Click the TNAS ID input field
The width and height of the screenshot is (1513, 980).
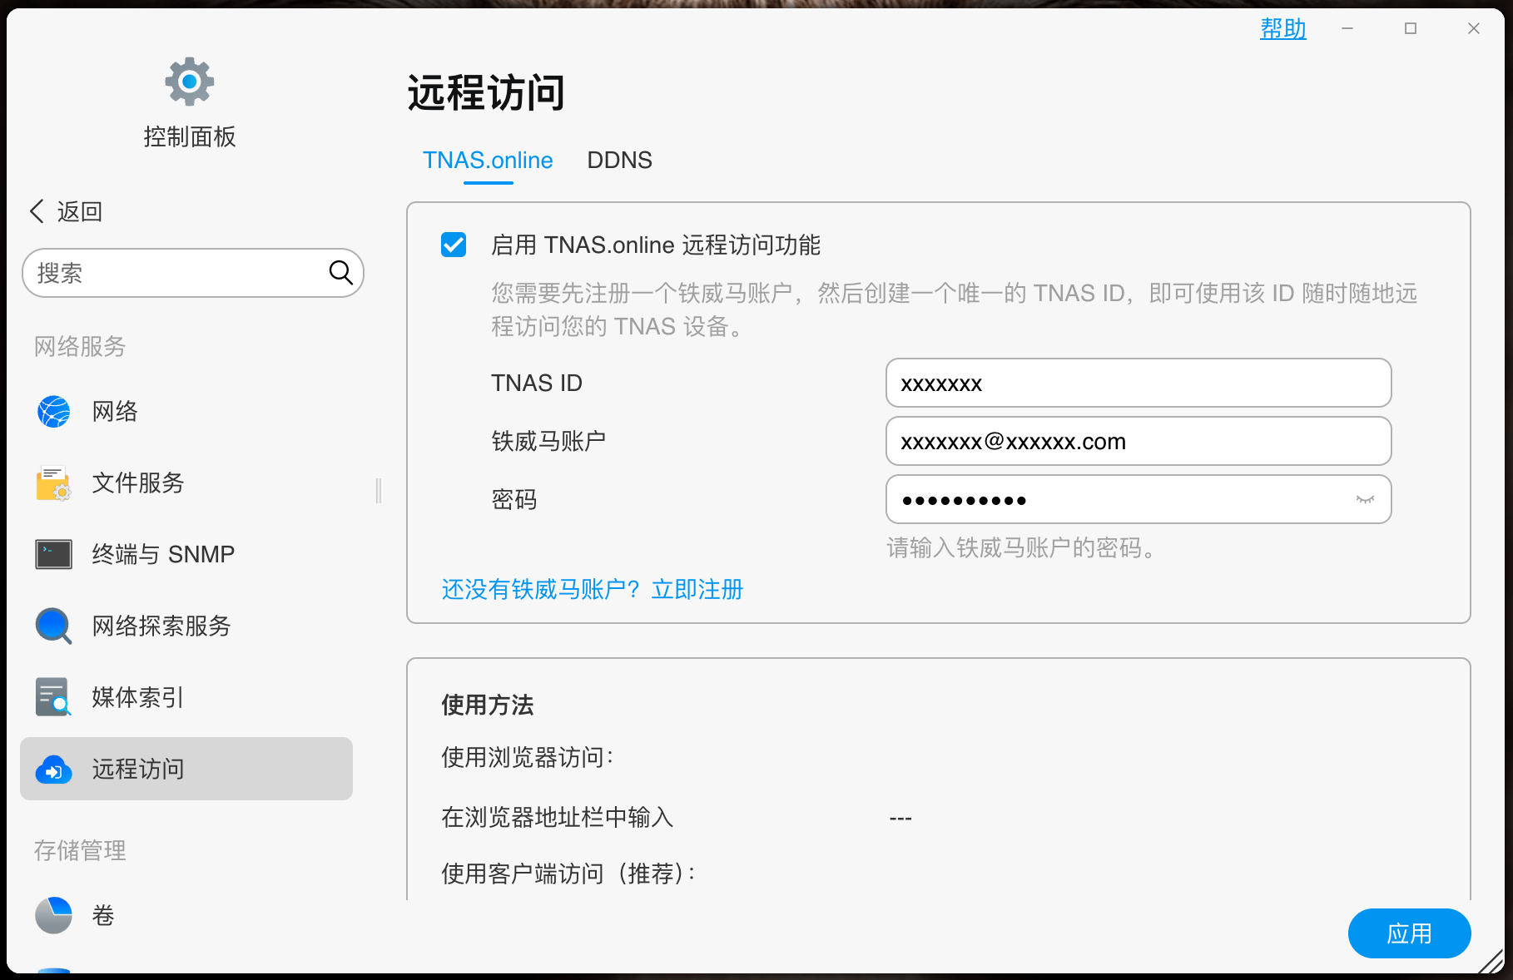click(x=1138, y=383)
